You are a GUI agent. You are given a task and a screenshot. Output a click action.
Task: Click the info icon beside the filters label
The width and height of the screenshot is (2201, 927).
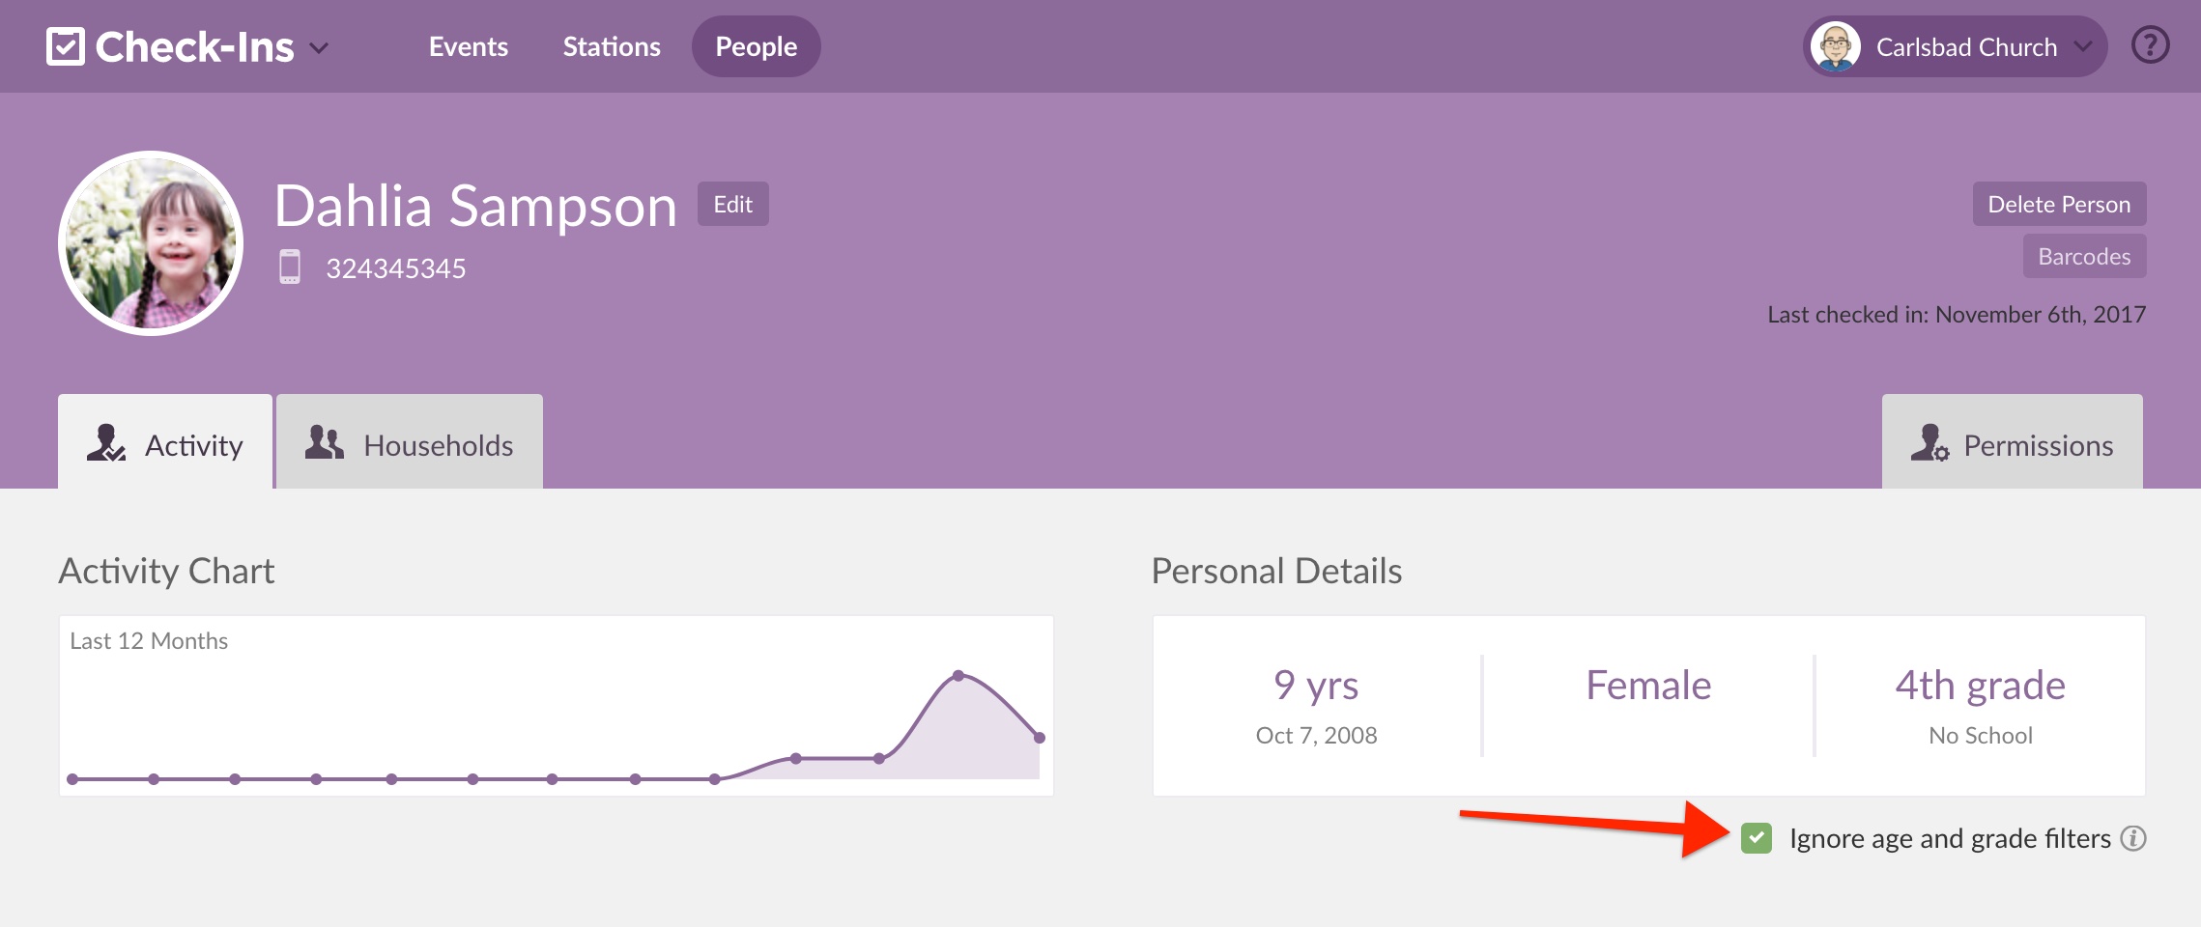click(2133, 838)
